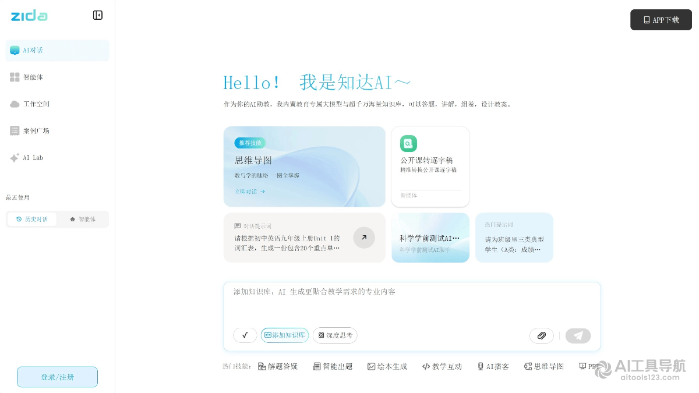Viewport: 699px width, 393px height.
Task: Open the 公开课转逐字稿 agent card
Action: 430,167
